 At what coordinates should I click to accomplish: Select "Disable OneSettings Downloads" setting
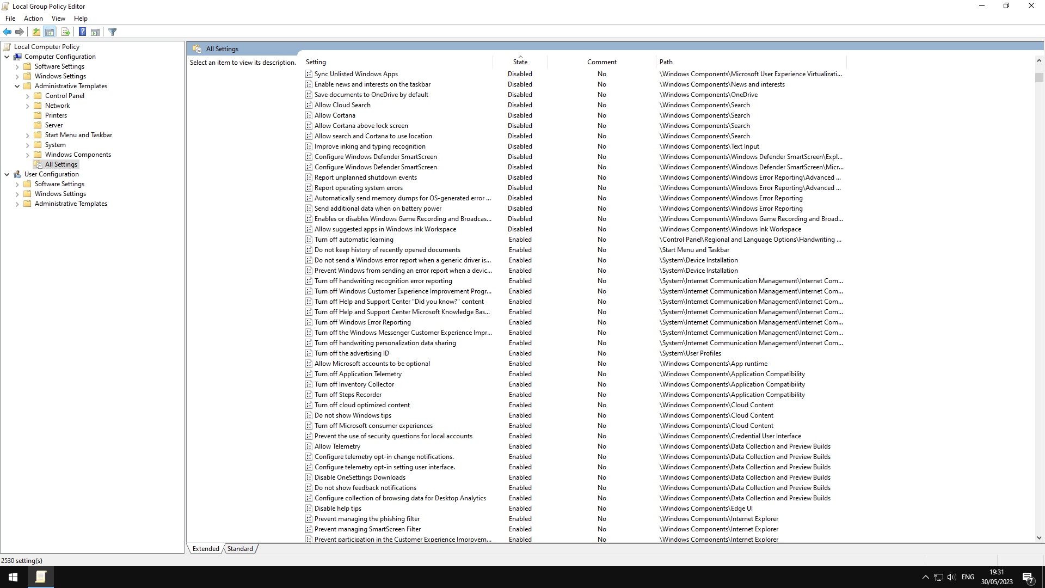pyautogui.click(x=360, y=477)
